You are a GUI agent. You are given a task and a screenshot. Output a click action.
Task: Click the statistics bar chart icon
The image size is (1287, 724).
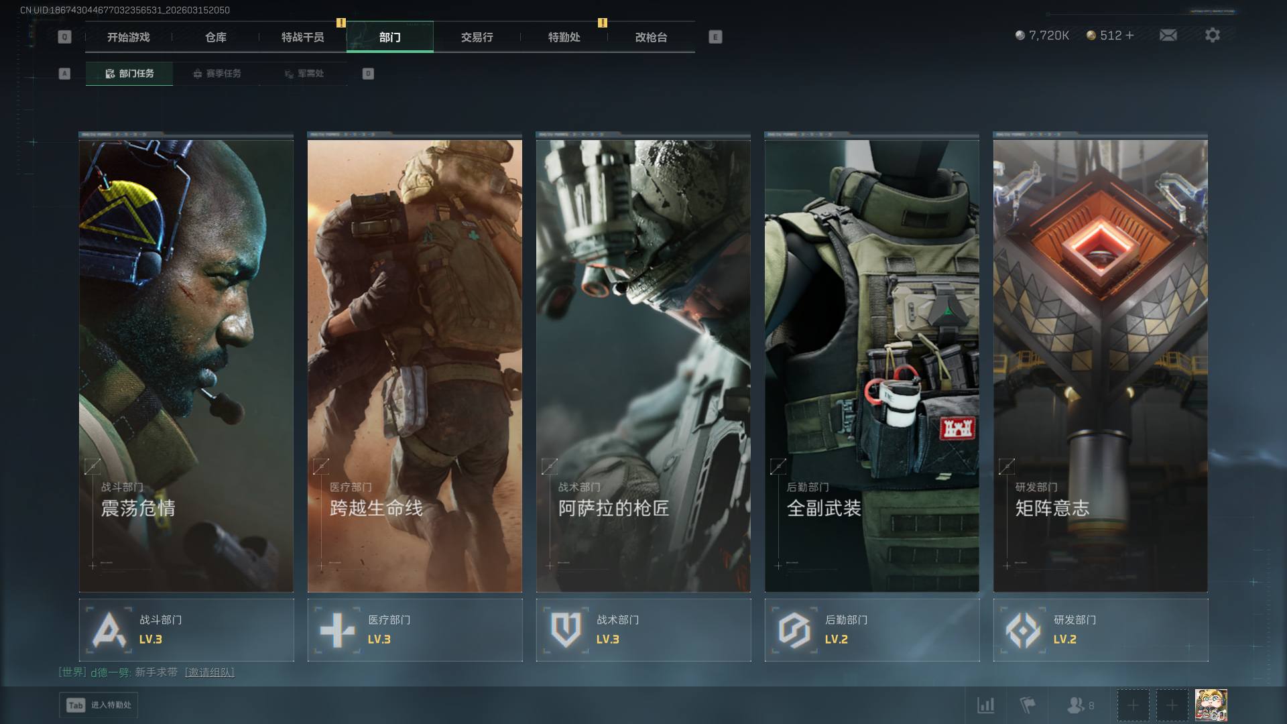(x=985, y=705)
